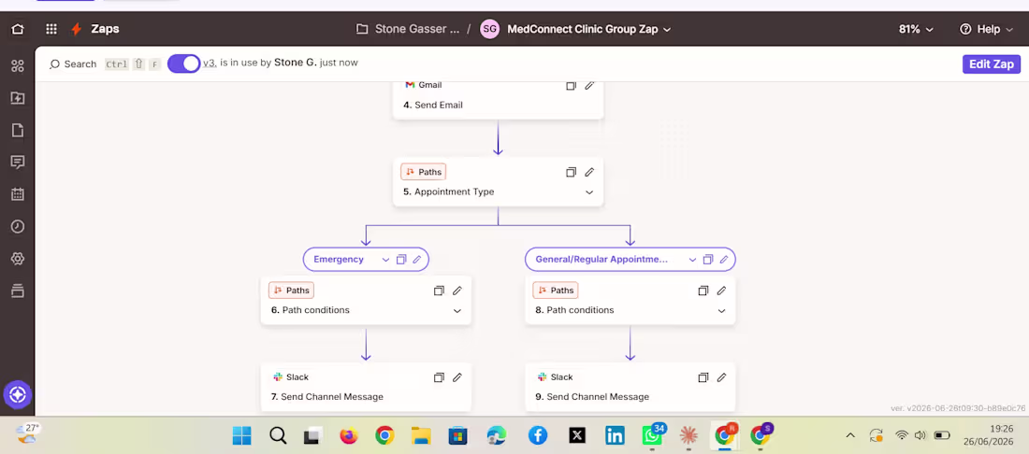Screen dimensions: 1029x454
Task: Open the v3 version link
Action: click(210, 63)
